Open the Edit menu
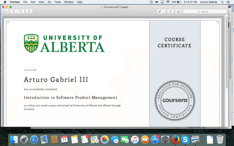Screen dimensions: 234x146 click(33, 2)
